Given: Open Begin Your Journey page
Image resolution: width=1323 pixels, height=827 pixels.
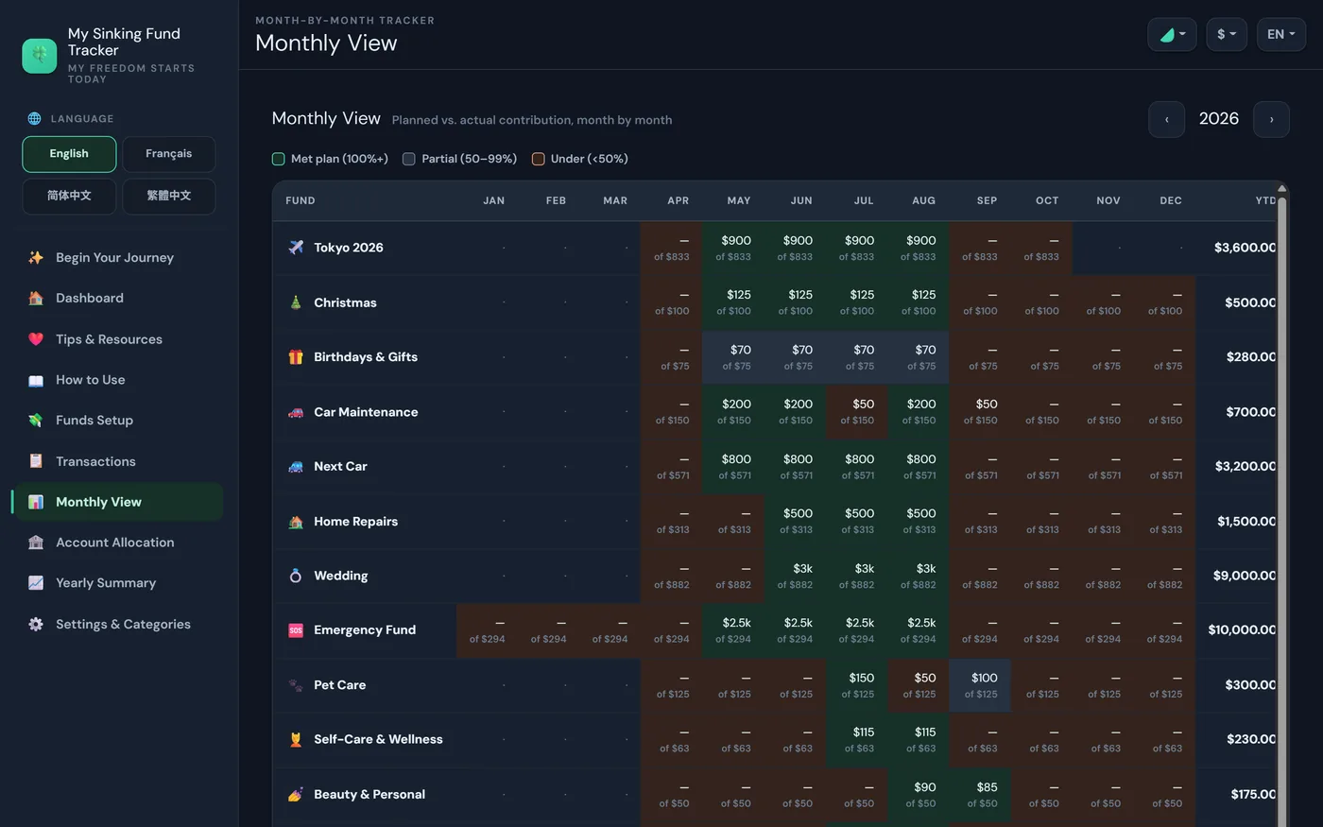Looking at the screenshot, I should pos(118,257).
